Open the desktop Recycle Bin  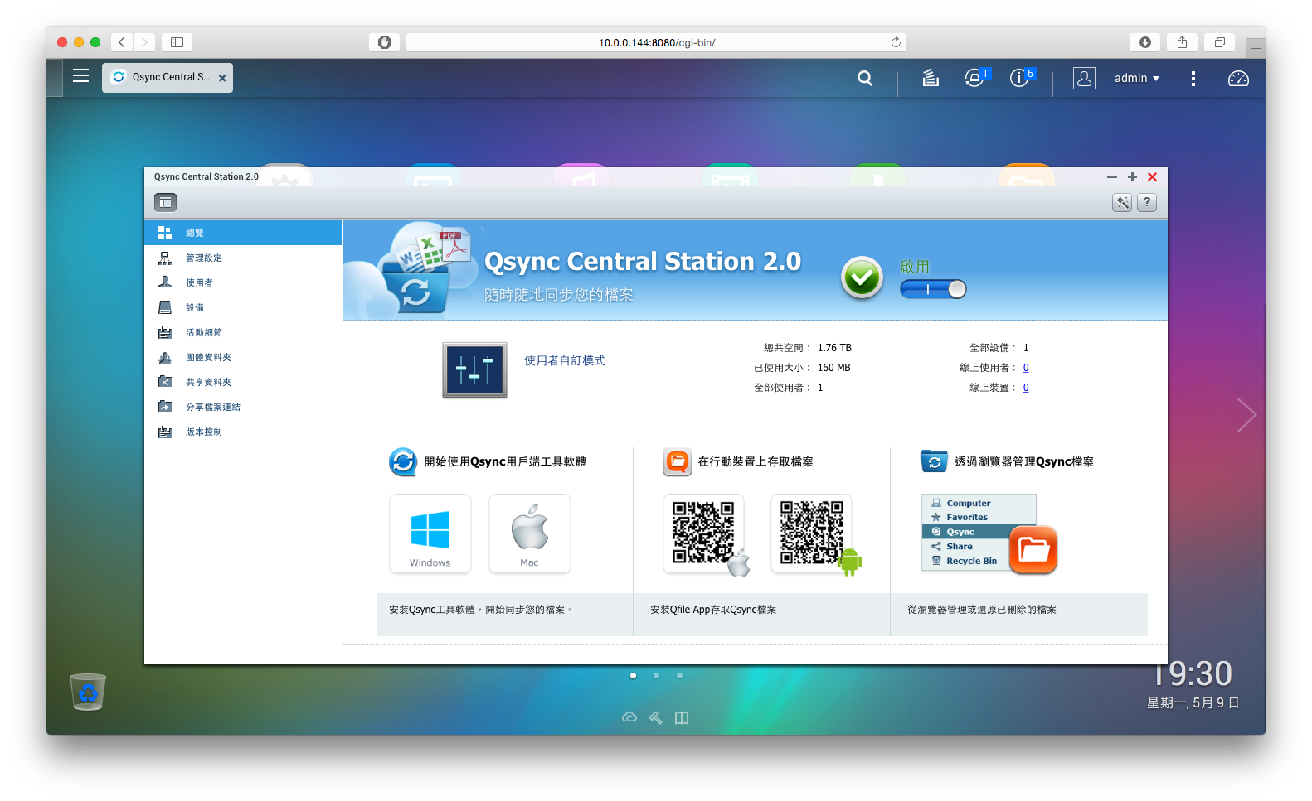(88, 692)
